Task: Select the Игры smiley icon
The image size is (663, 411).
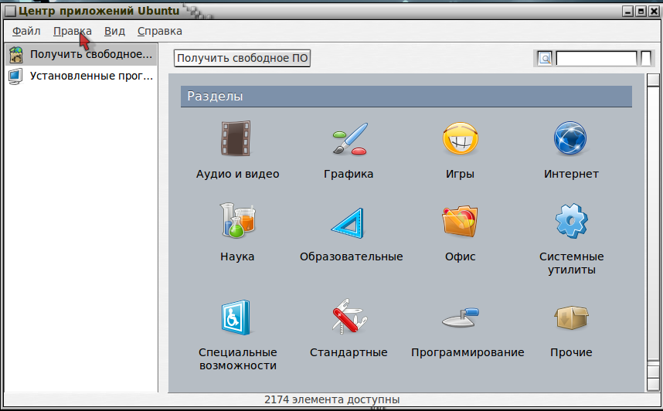Action: pyautogui.click(x=460, y=140)
